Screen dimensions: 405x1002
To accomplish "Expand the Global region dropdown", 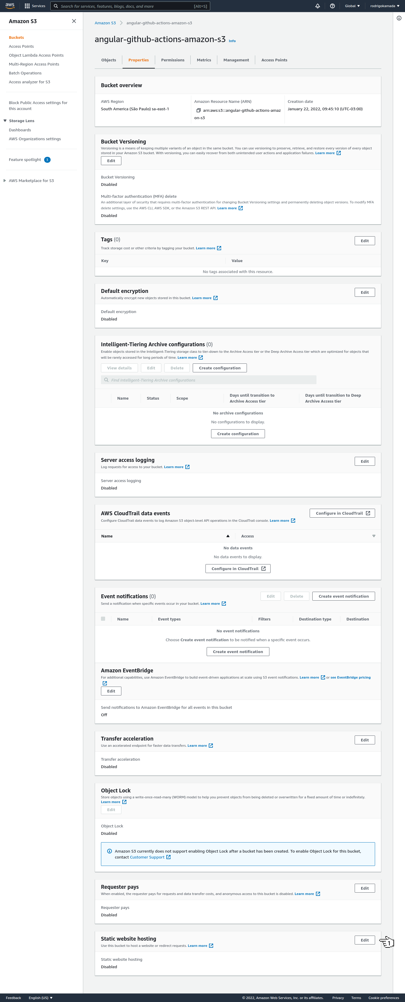I will pos(352,6).
